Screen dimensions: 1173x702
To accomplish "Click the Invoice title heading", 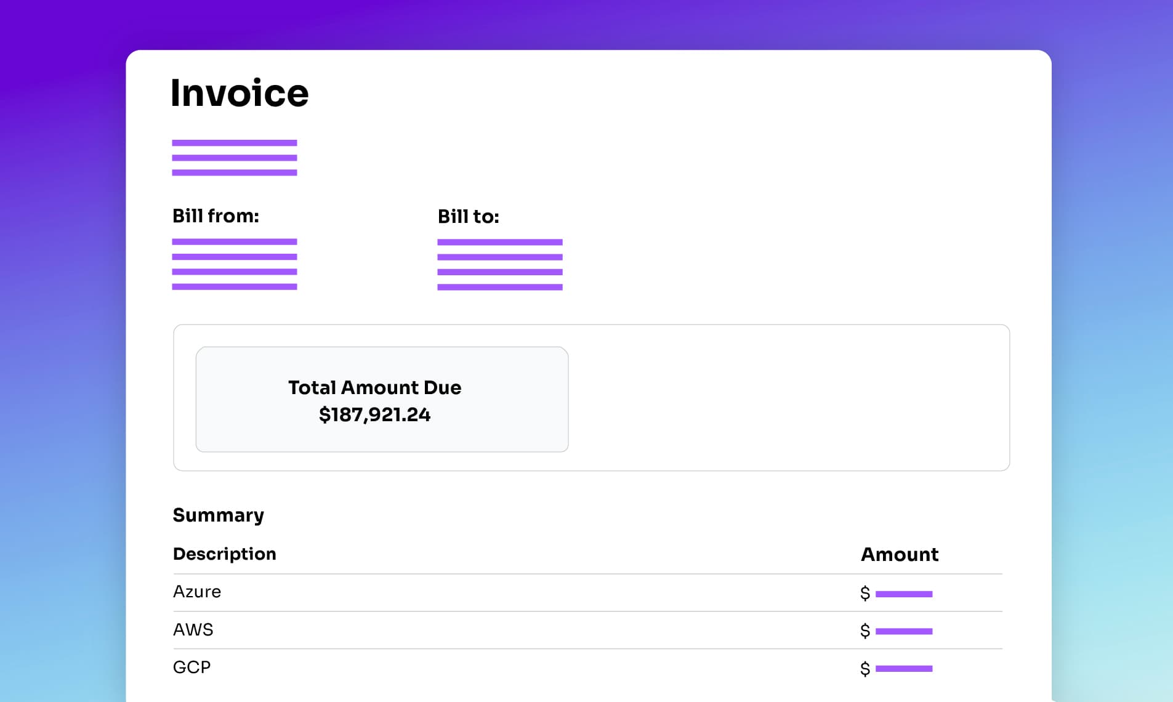I will (x=240, y=92).
